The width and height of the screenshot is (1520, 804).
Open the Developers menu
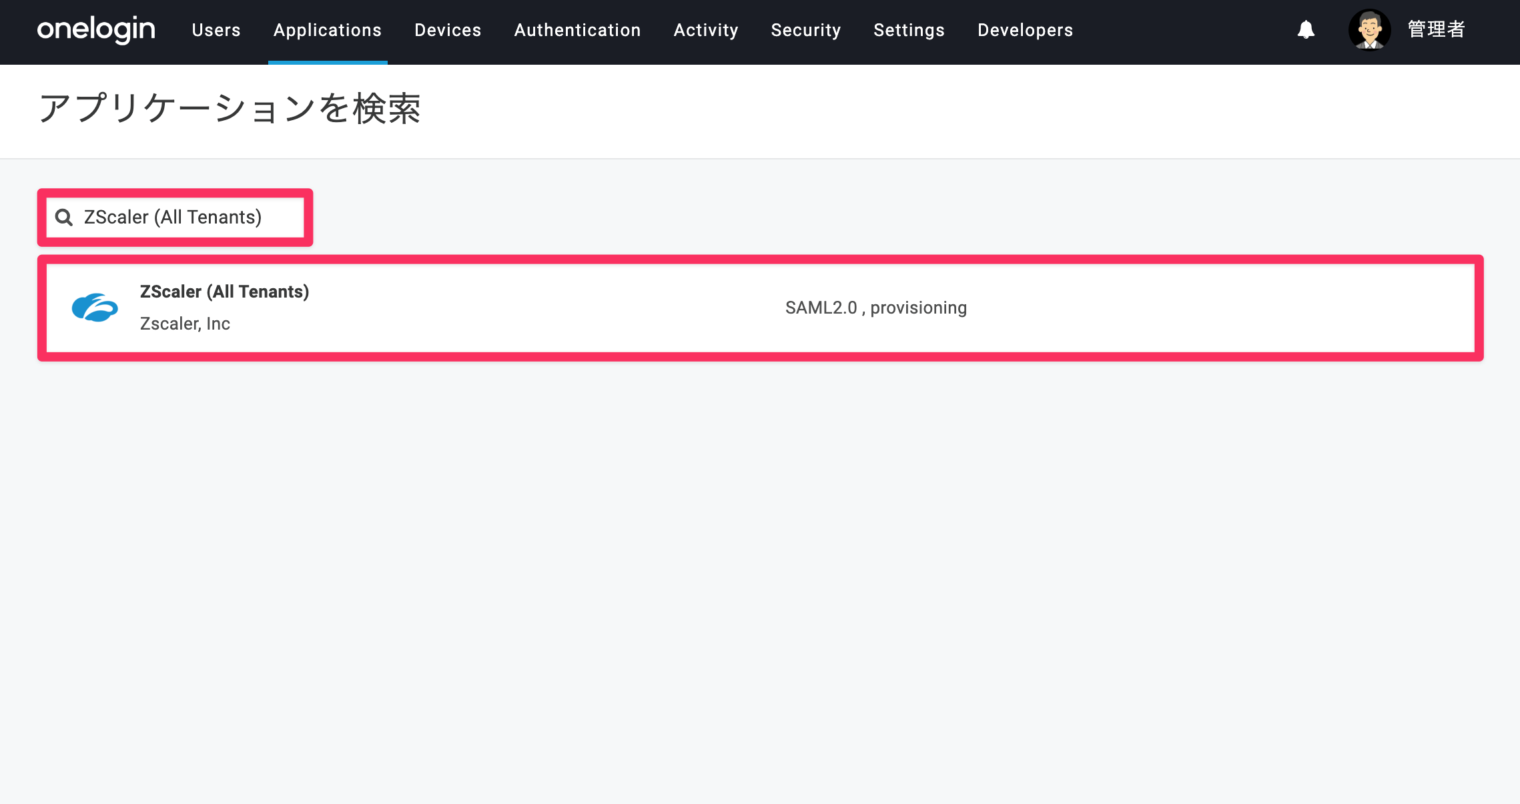point(1026,30)
